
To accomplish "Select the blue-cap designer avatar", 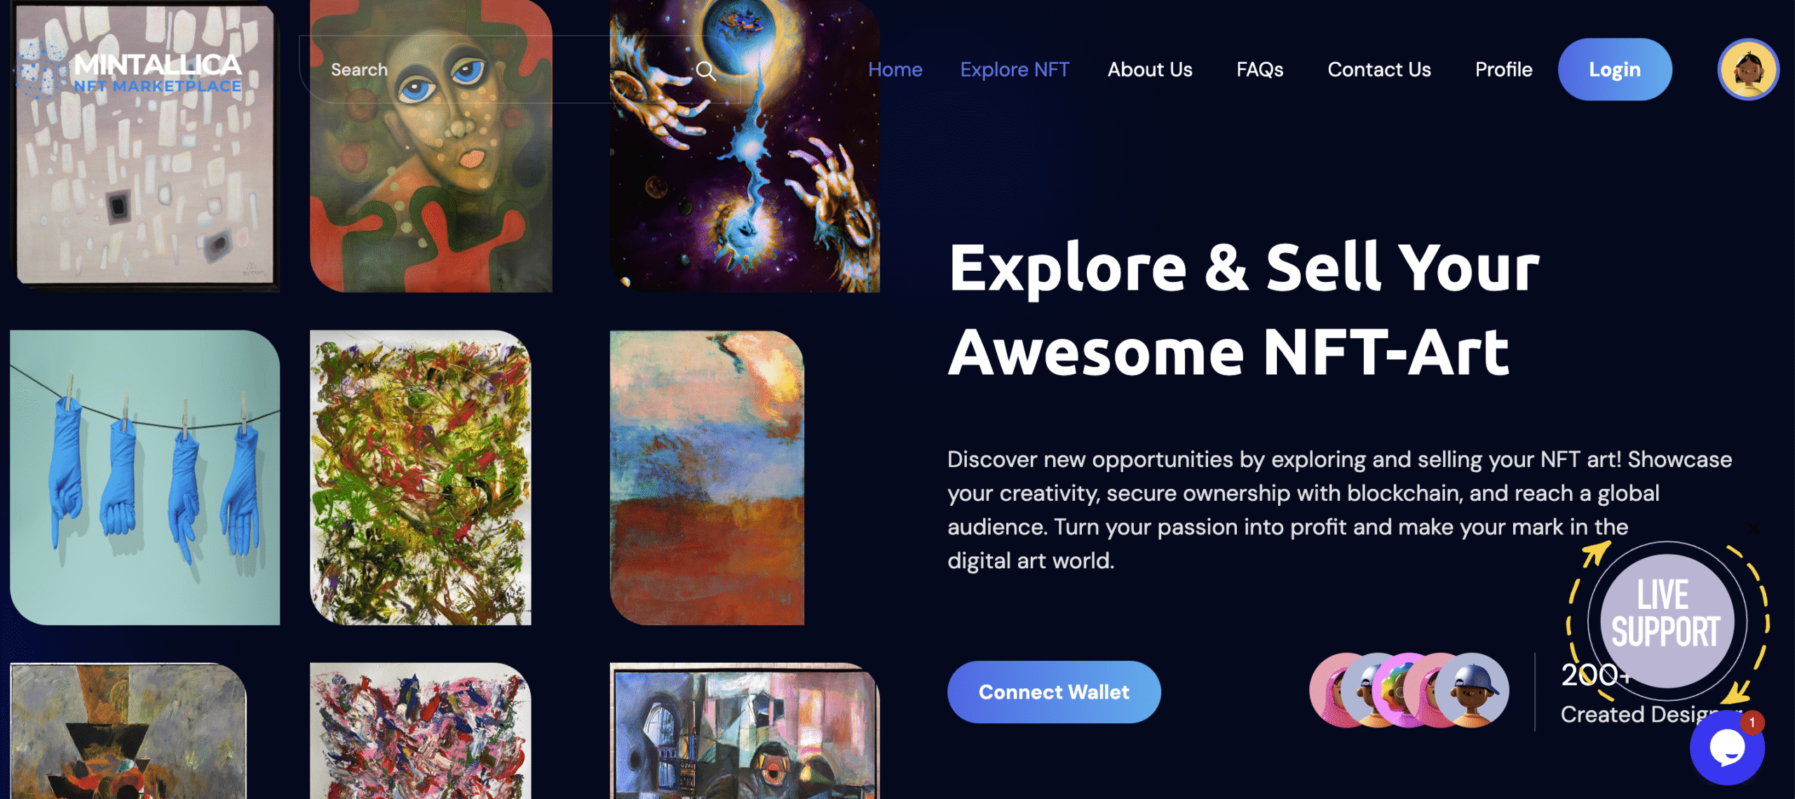I will [x=1472, y=690].
